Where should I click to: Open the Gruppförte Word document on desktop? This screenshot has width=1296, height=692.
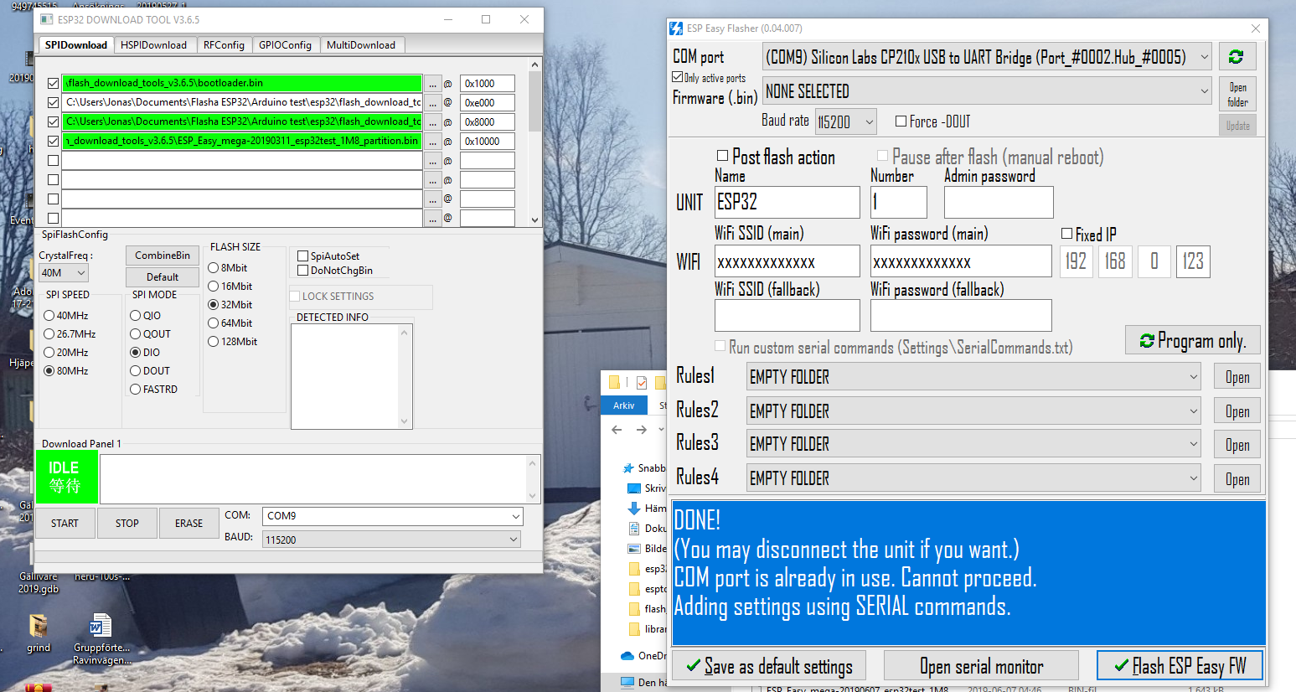[101, 639]
